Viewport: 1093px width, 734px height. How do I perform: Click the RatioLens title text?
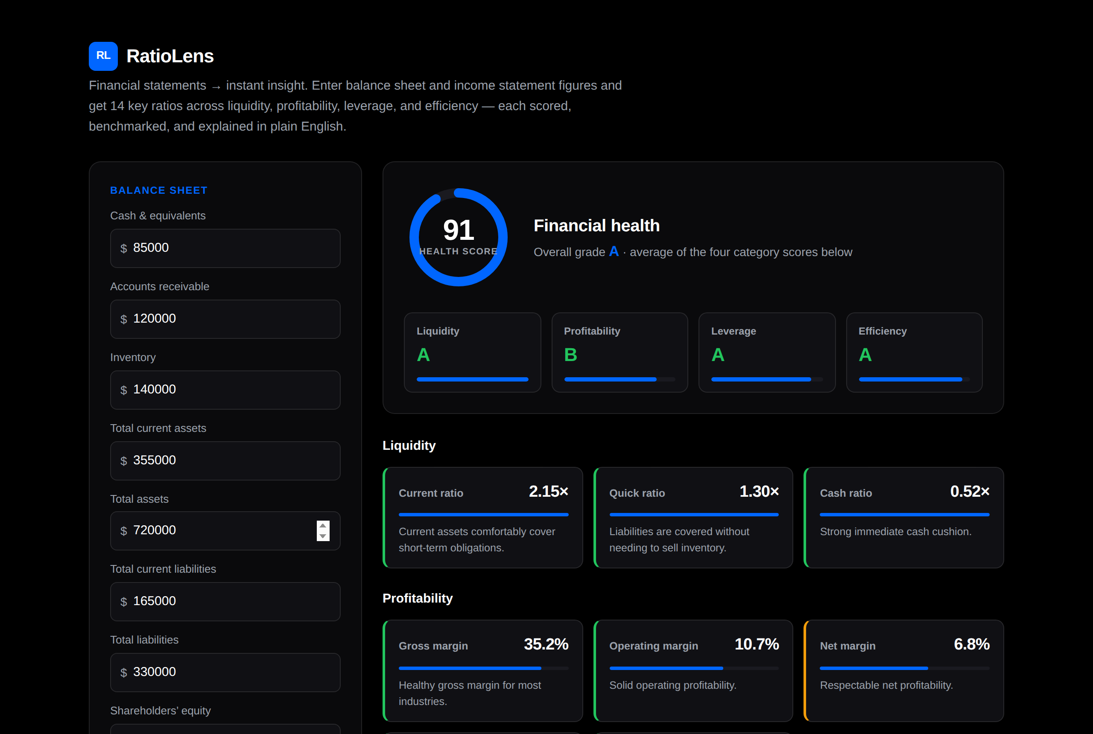coord(170,56)
